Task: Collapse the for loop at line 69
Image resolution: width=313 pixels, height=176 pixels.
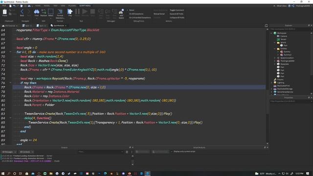Action: tap(11, 52)
